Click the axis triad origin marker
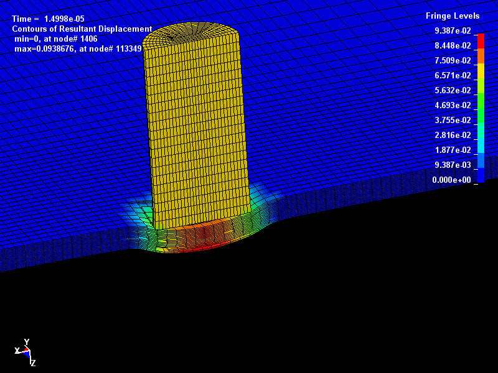 (29, 350)
